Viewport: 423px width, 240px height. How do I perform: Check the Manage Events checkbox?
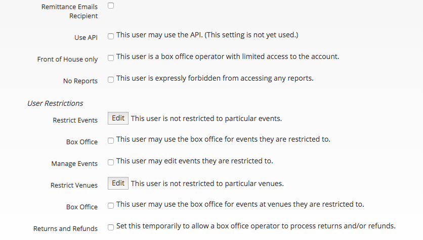(x=111, y=162)
